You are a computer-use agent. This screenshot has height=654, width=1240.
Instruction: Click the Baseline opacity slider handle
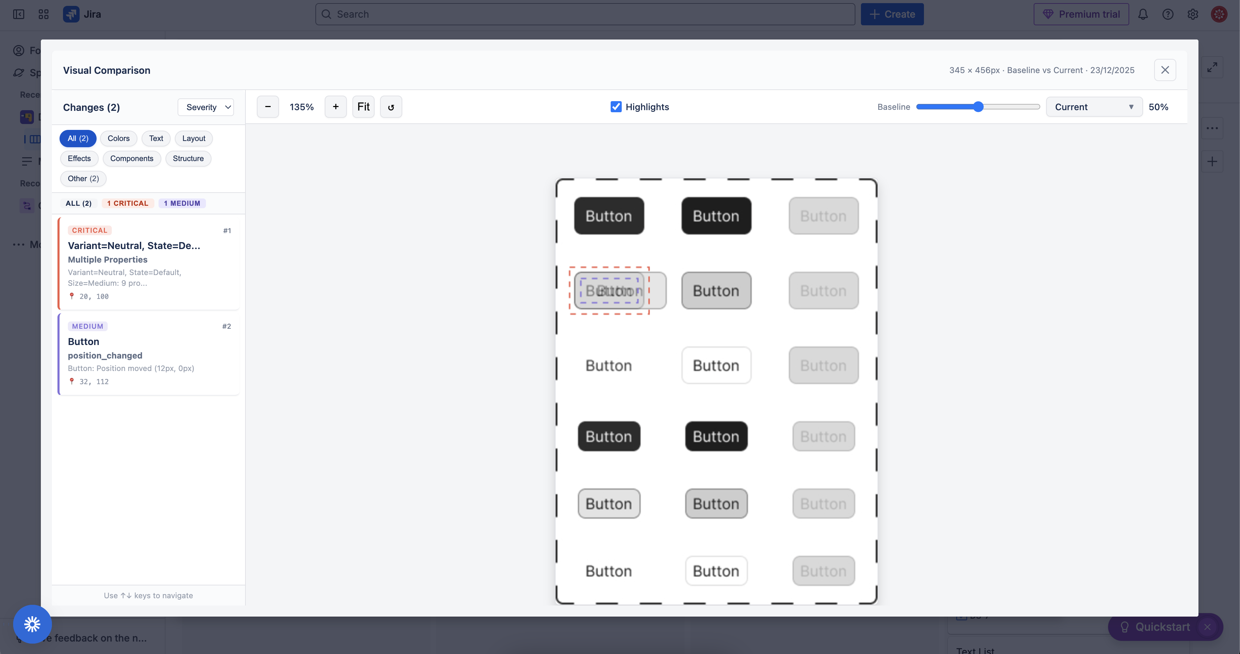point(978,107)
